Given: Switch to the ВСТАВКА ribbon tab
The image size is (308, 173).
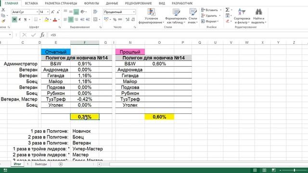Looking at the screenshot, I should click(31, 3).
